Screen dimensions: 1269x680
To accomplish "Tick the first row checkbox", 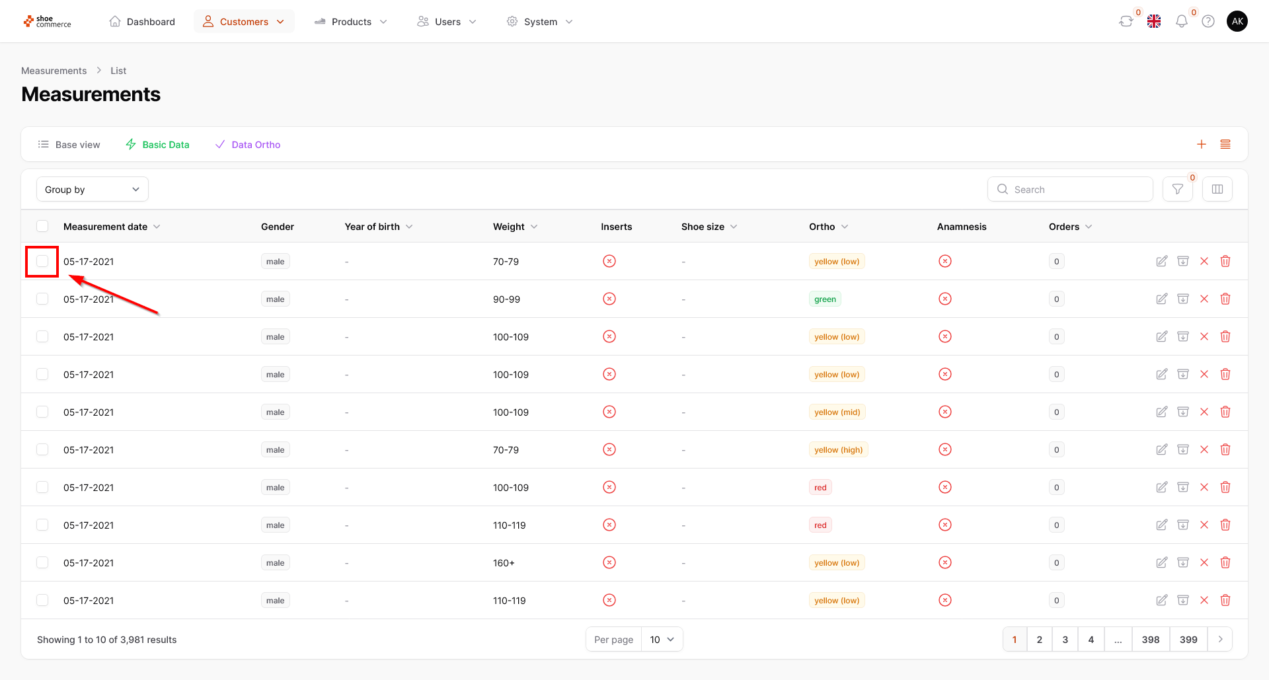I will pos(42,262).
